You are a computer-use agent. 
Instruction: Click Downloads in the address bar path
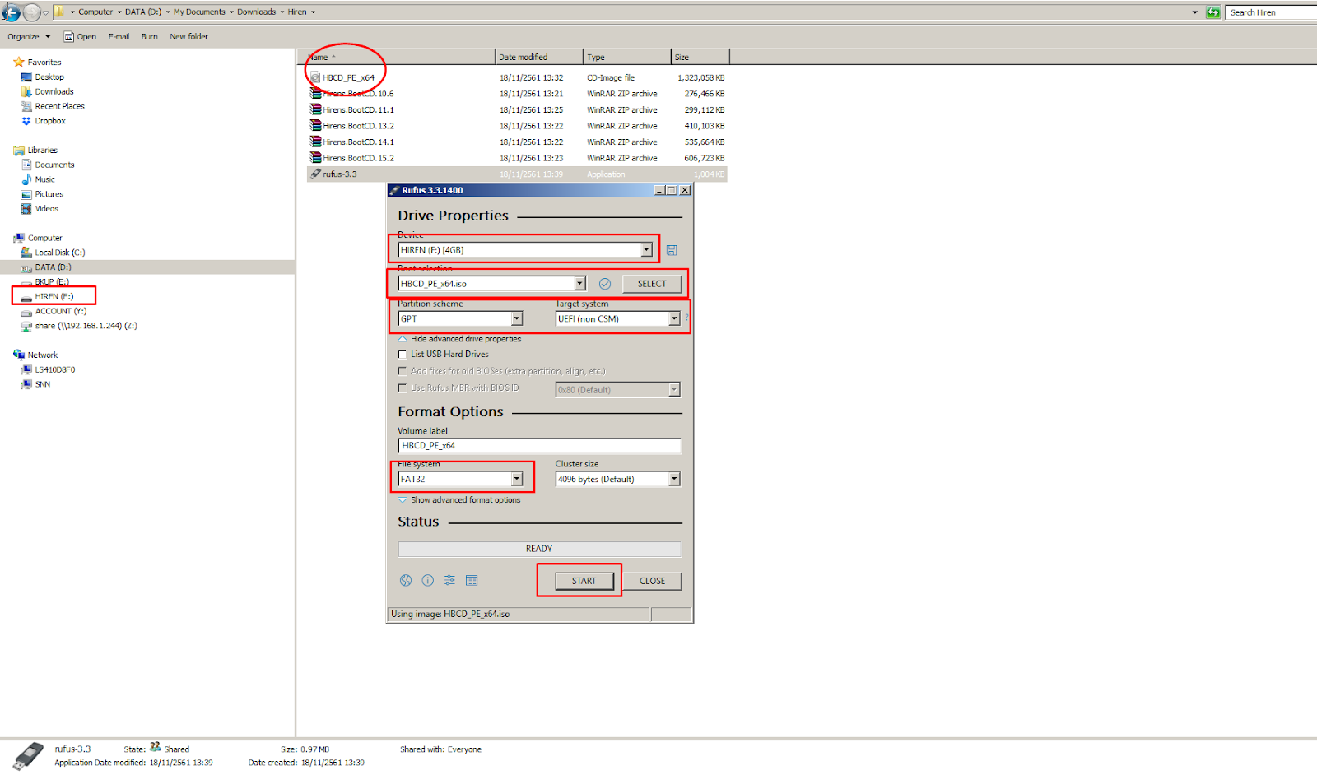[256, 12]
